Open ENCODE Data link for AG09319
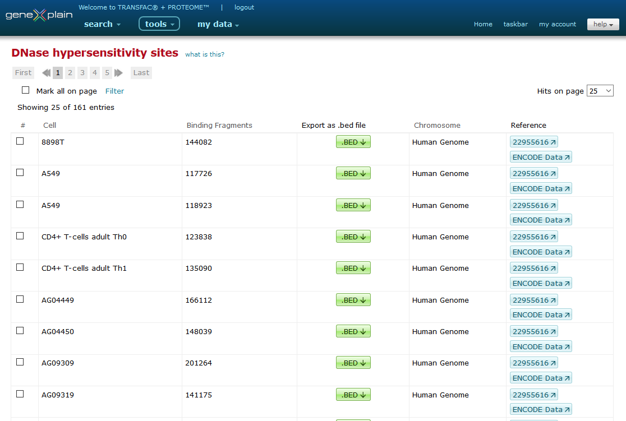The height and width of the screenshot is (421, 626). pyautogui.click(x=541, y=409)
